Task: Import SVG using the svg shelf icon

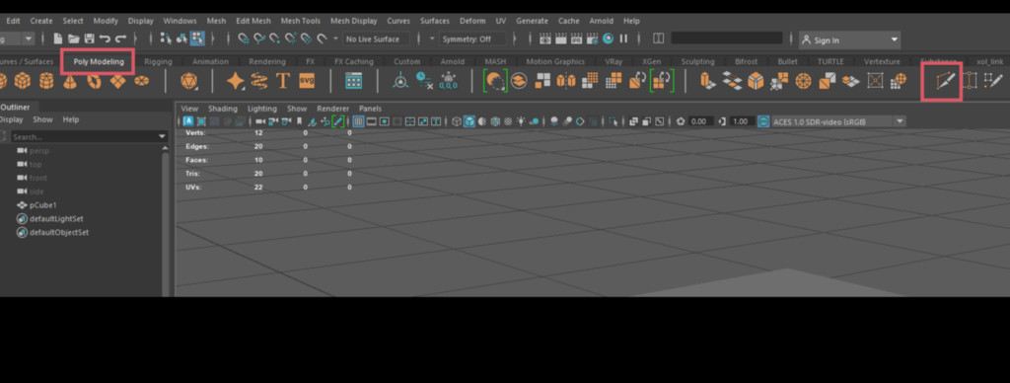Action: [307, 81]
